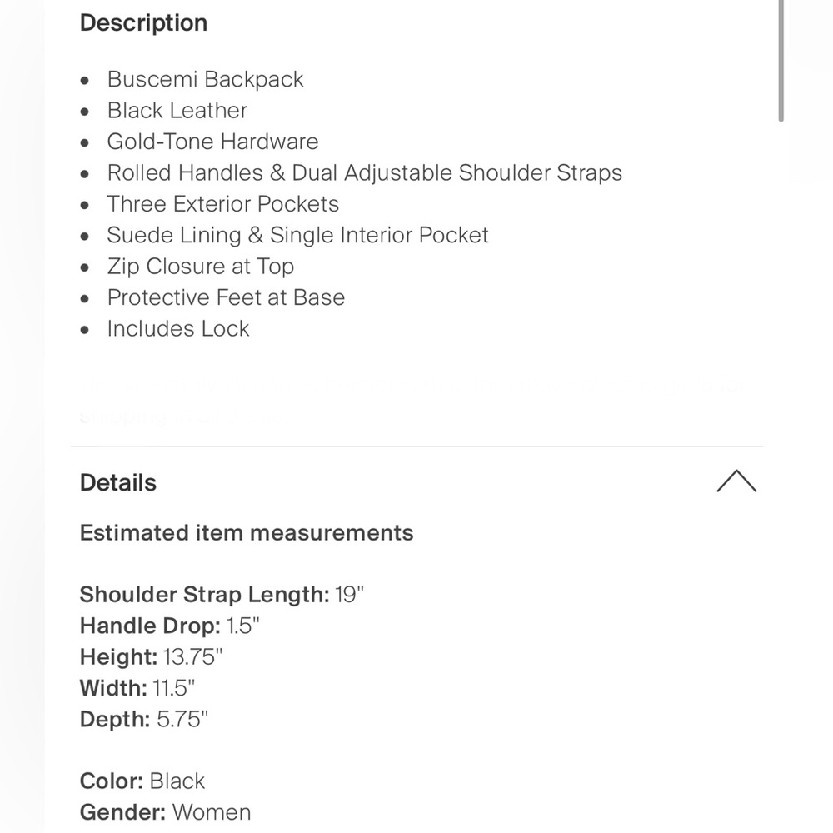Click the Shoulder Strap Length measurement
Viewport: 833px width, 833px height.
pyautogui.click(x=222, y=595)
